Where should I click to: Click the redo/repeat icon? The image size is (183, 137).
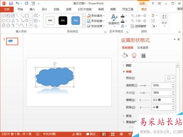(x=26, y=3)
